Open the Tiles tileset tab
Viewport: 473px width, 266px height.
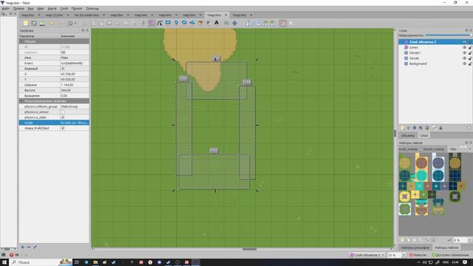coord(453,149)
